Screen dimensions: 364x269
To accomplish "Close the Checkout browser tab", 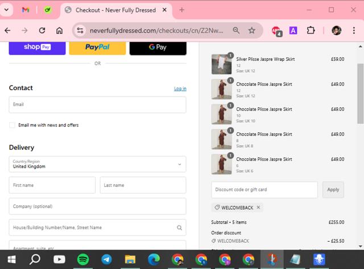I will tap(164, 10).
